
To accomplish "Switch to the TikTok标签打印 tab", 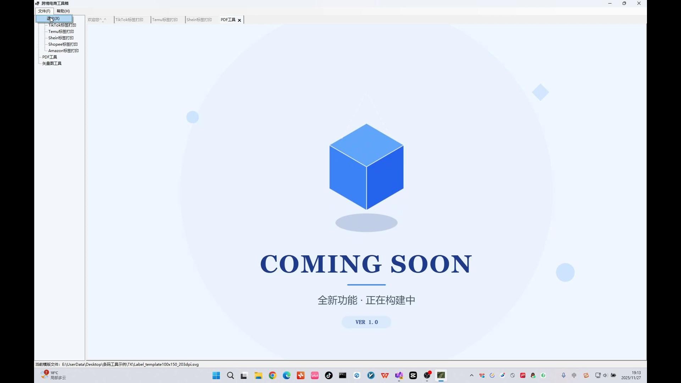I will (129, 20).
